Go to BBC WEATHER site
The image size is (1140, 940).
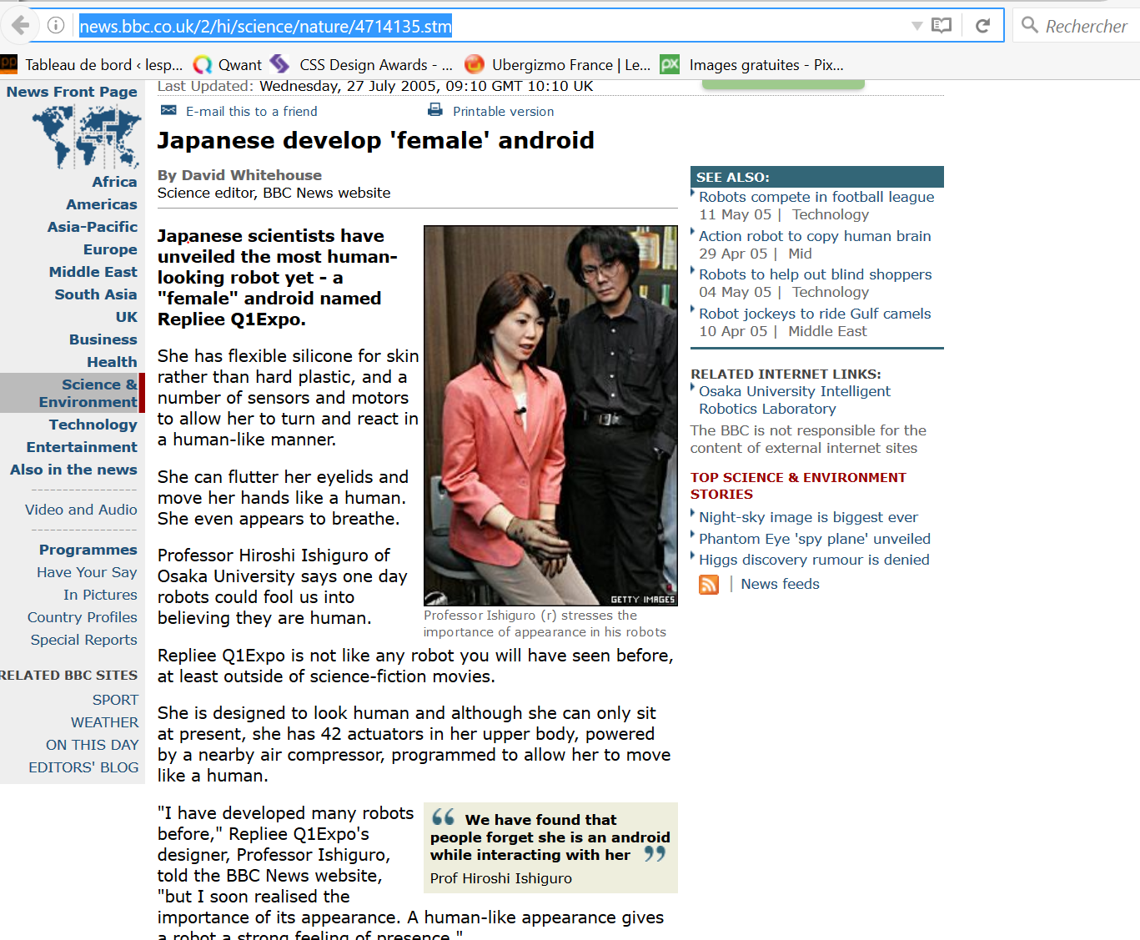105,722
